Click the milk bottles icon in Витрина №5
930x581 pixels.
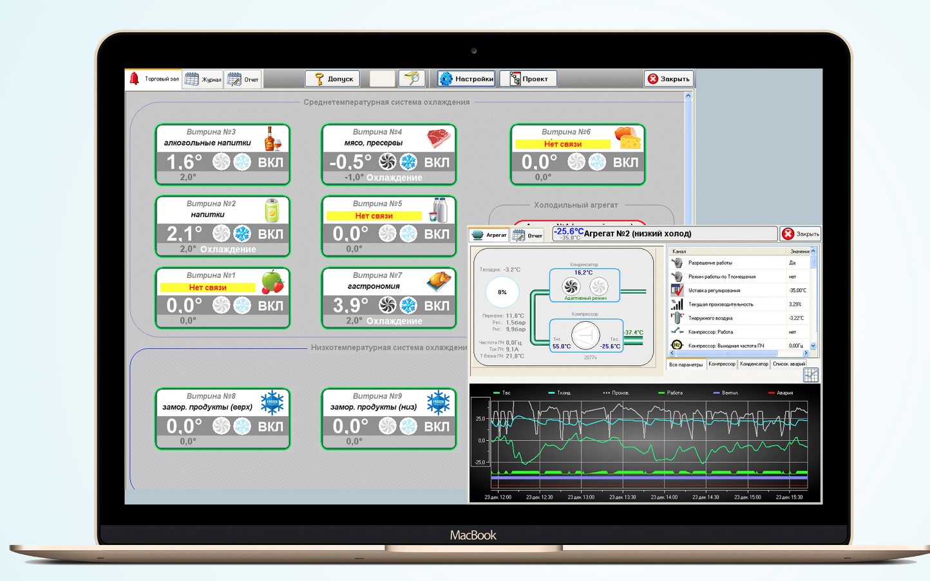click(439, 210)
